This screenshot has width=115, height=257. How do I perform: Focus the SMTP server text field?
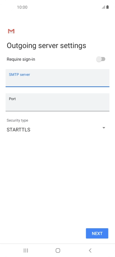[57, 78]
